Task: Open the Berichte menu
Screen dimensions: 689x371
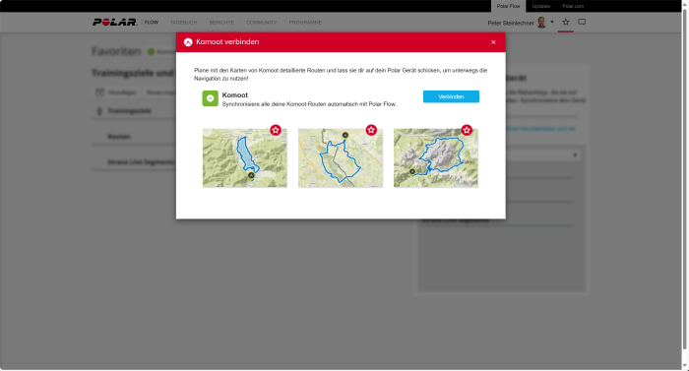Action: tap(221, 23)
